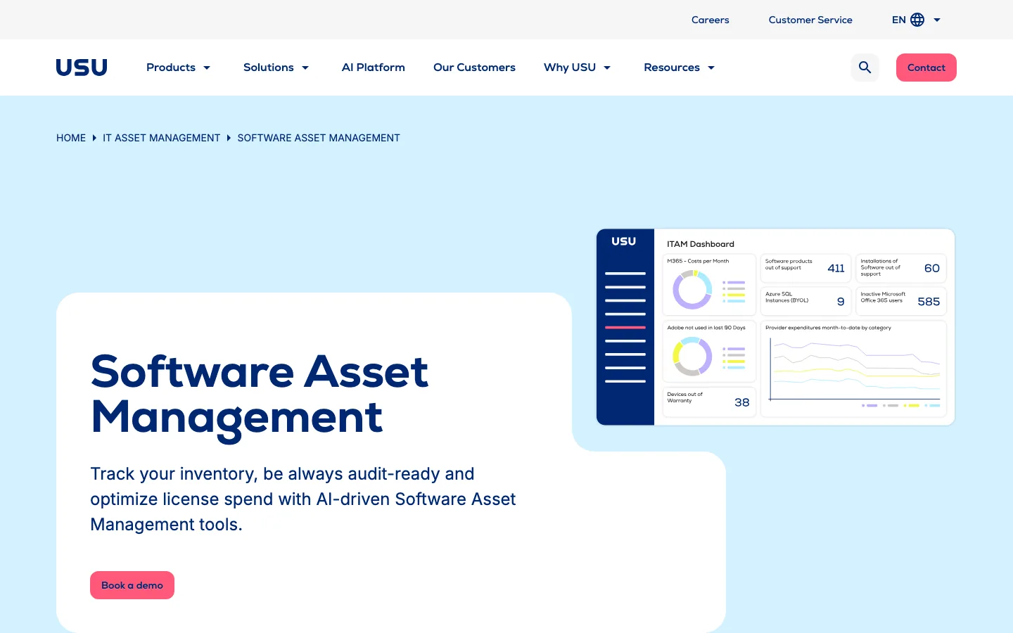Open the Careers link
Screen dimensions: 1013x633
click(x=711, y=20)
